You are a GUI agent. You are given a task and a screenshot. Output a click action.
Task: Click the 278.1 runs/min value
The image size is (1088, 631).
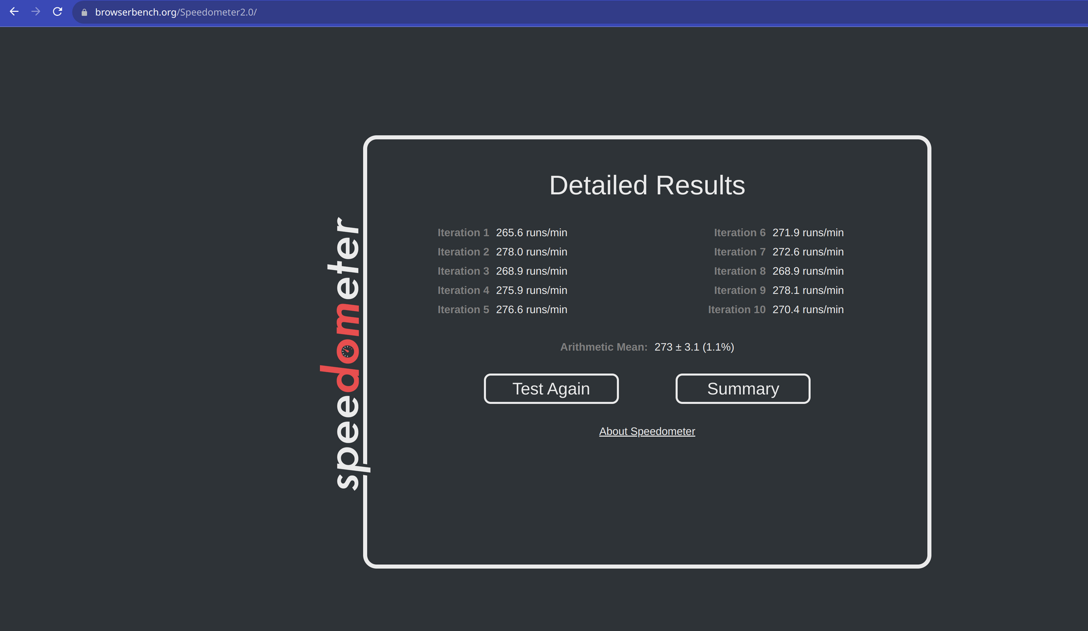pyautogui.click(x=808, y=291)
